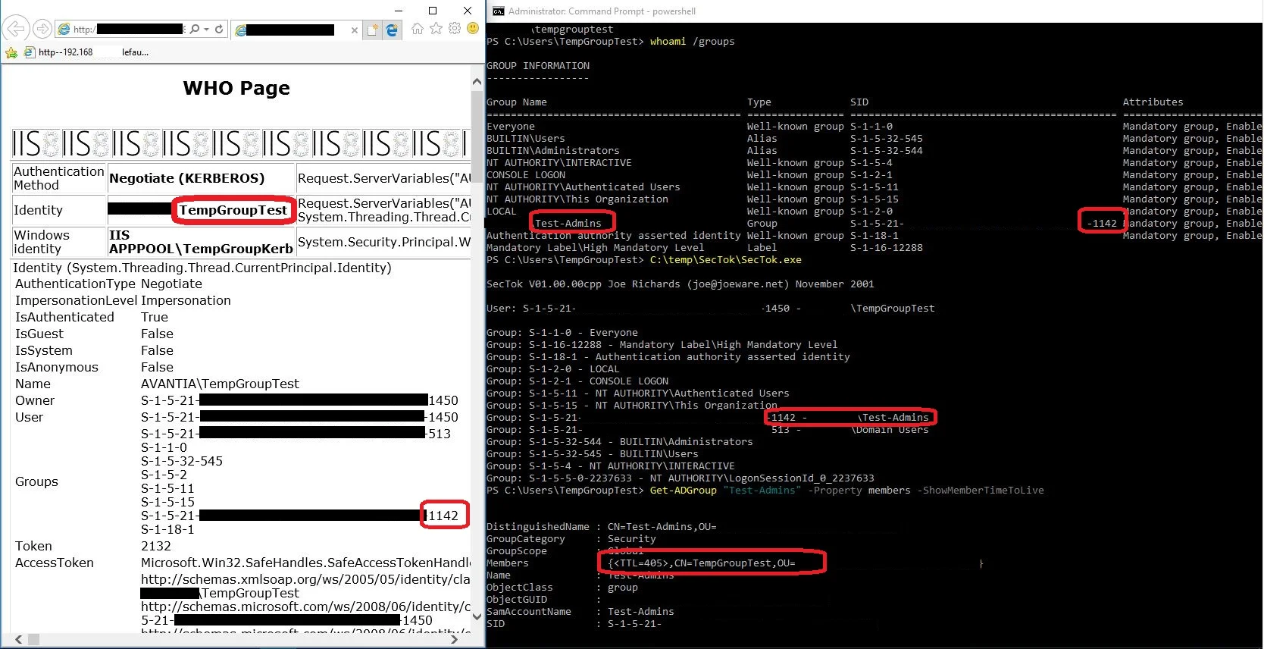1264x649 pixels.
Task: Click the GroupCategory Security value
Action: click(x=631, y=539)
